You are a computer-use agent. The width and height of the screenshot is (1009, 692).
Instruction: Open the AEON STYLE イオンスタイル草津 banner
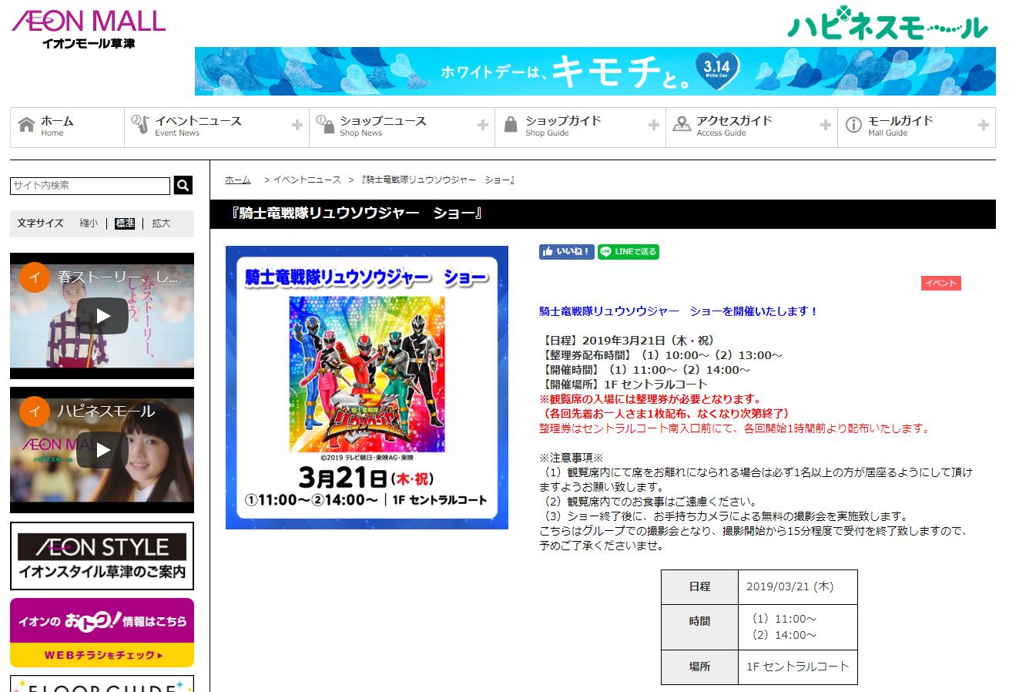102,556
